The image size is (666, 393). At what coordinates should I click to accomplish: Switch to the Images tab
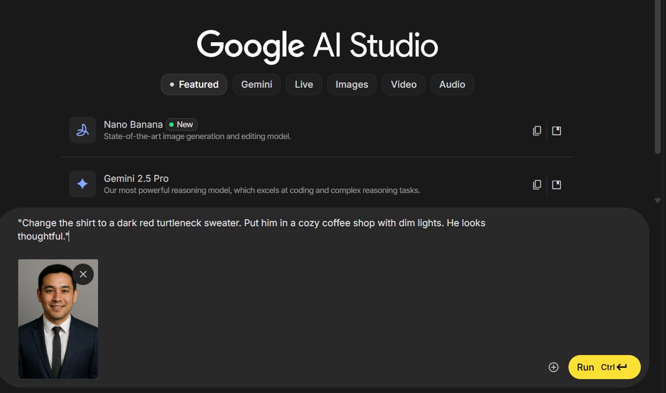point(352,84)
